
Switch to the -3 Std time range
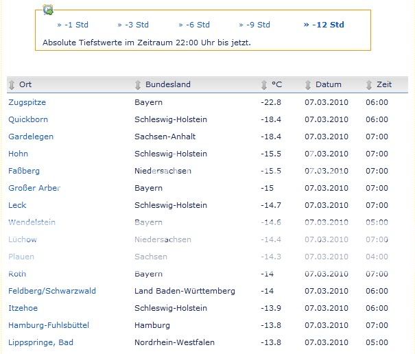point(132,25)
